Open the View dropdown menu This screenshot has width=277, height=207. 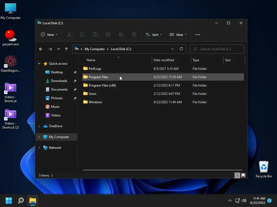178,35
